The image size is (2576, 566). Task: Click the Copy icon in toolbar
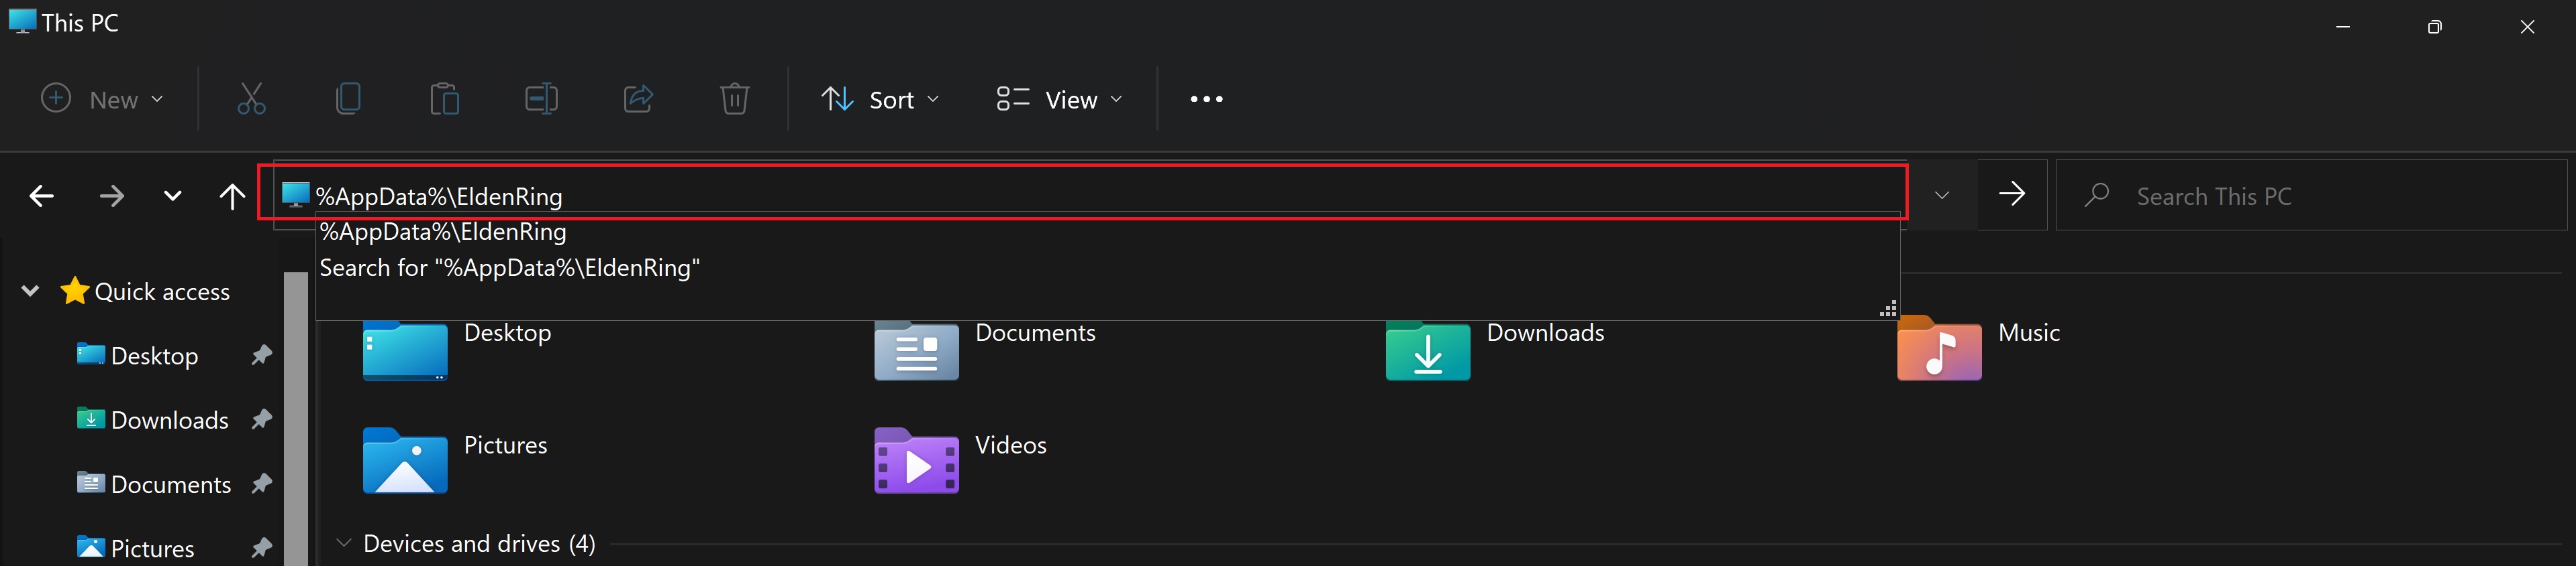click(x=348, y=99)
